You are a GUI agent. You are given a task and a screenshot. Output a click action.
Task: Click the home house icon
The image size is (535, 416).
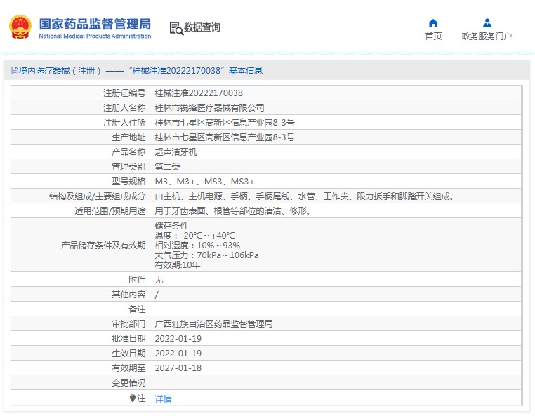click(x=433, y=23)
